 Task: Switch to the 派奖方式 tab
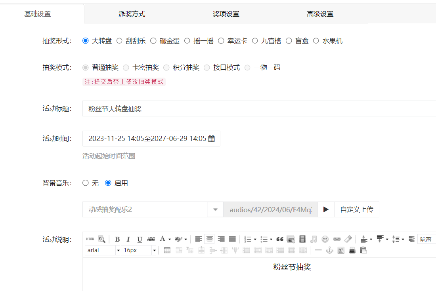[132, 14]
